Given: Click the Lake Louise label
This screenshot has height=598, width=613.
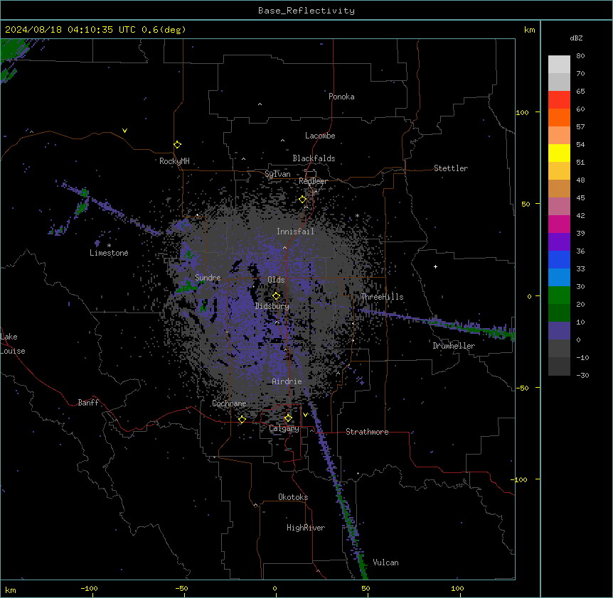Looking at the screenshot, I should [13, 344].
